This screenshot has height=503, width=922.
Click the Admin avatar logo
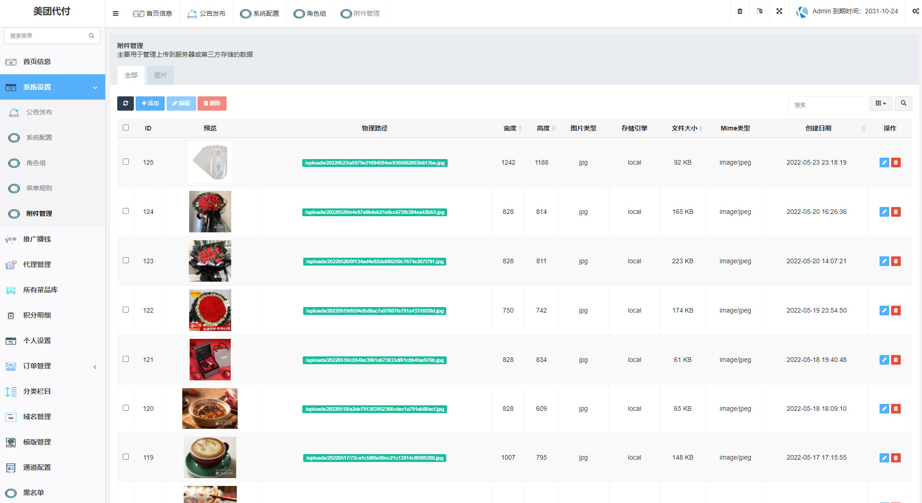click(802, 12)
